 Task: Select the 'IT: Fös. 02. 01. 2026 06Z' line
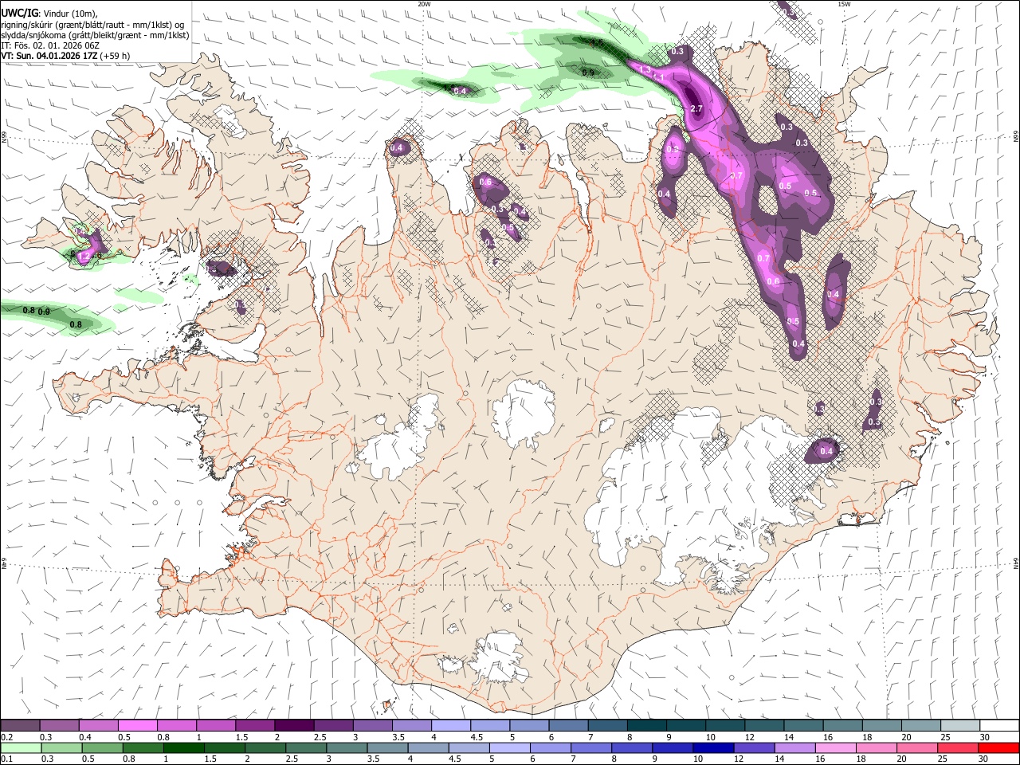pyautogui.click(x=50, y=45)
